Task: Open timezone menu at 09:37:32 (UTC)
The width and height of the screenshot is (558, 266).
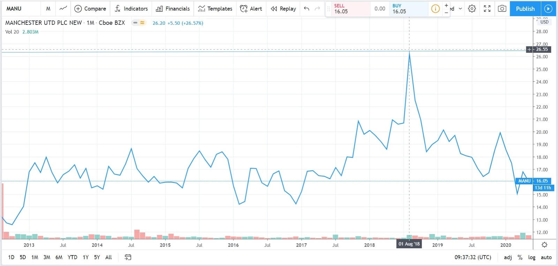Action: click(473, 257)
